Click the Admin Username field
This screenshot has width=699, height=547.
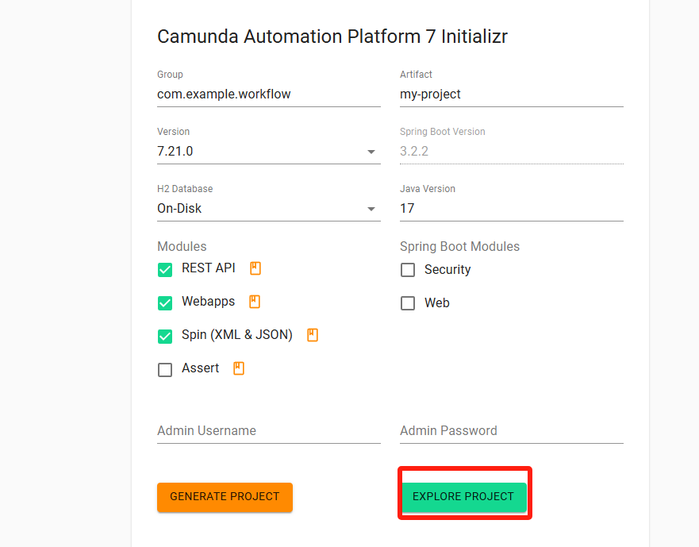pyautogui.click(x=268, y=431)
